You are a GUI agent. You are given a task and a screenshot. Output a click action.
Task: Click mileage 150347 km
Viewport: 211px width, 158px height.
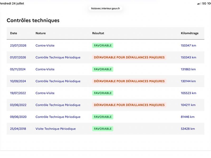188,46
